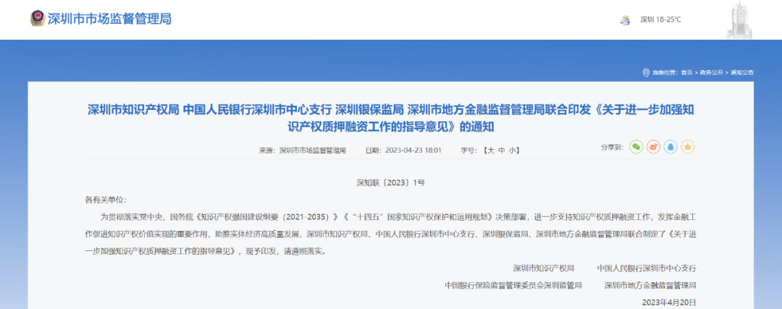This screenshot has height=309, width=782.
Task: Open 深圳市市场监督管理局 site title
Action: point(109,19)
